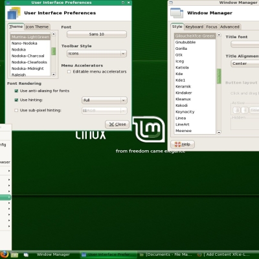259x259 pixels.
Task: Select Gtk window style
Action: point(195,55)
